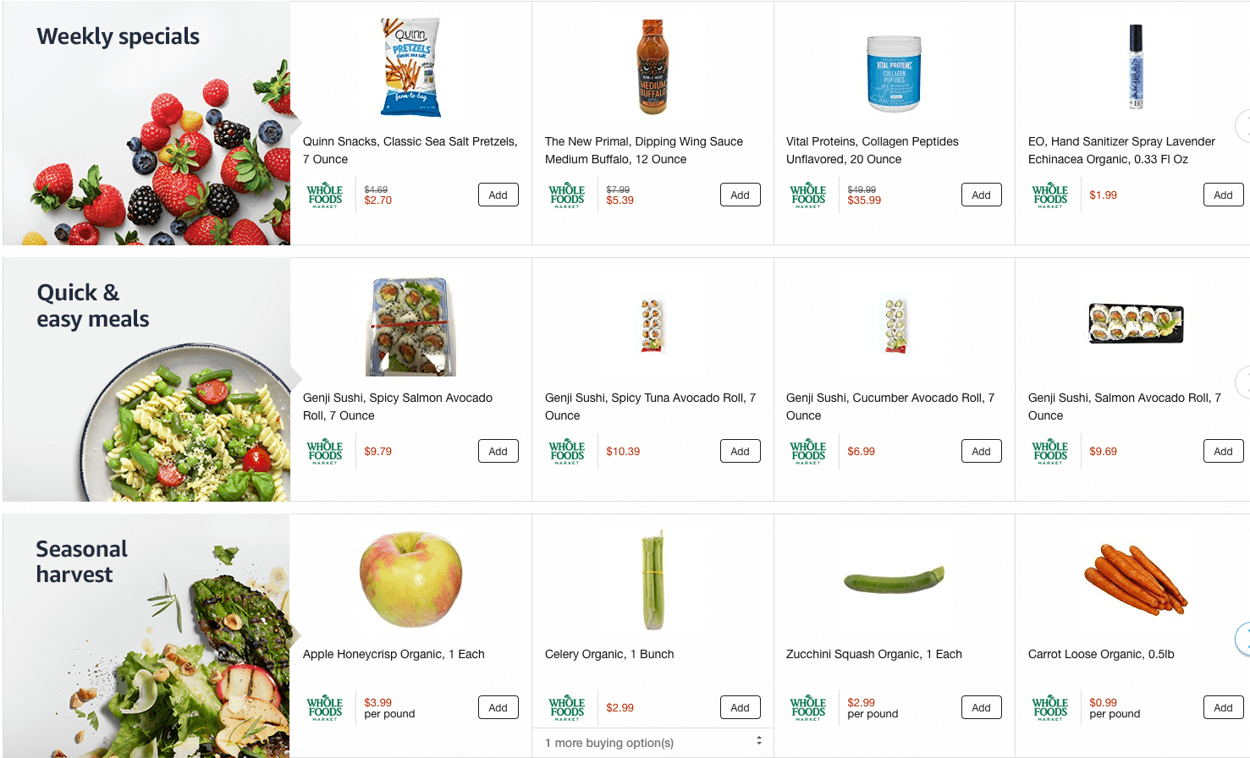Open the Carrot Loose Organic product link

point(1100,654)
